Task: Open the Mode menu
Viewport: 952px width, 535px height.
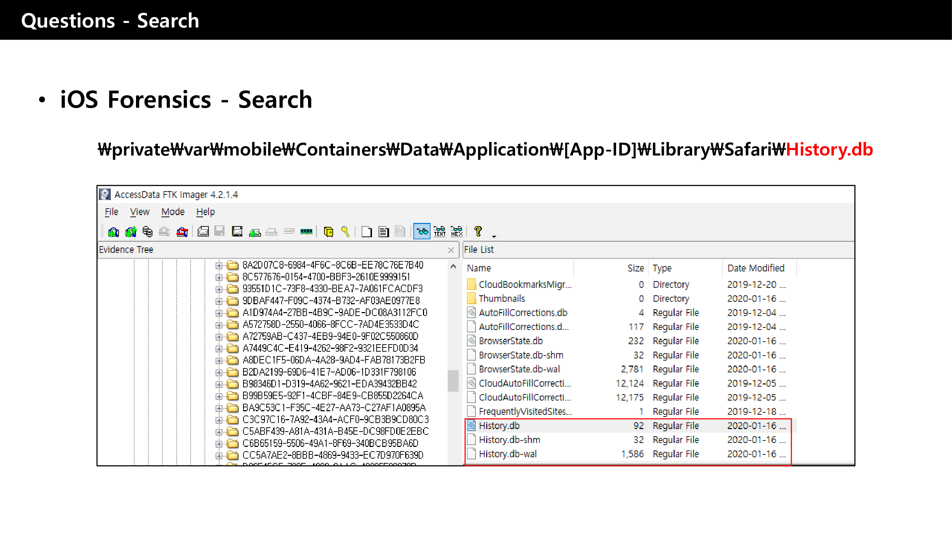Action: click(172, 212)
